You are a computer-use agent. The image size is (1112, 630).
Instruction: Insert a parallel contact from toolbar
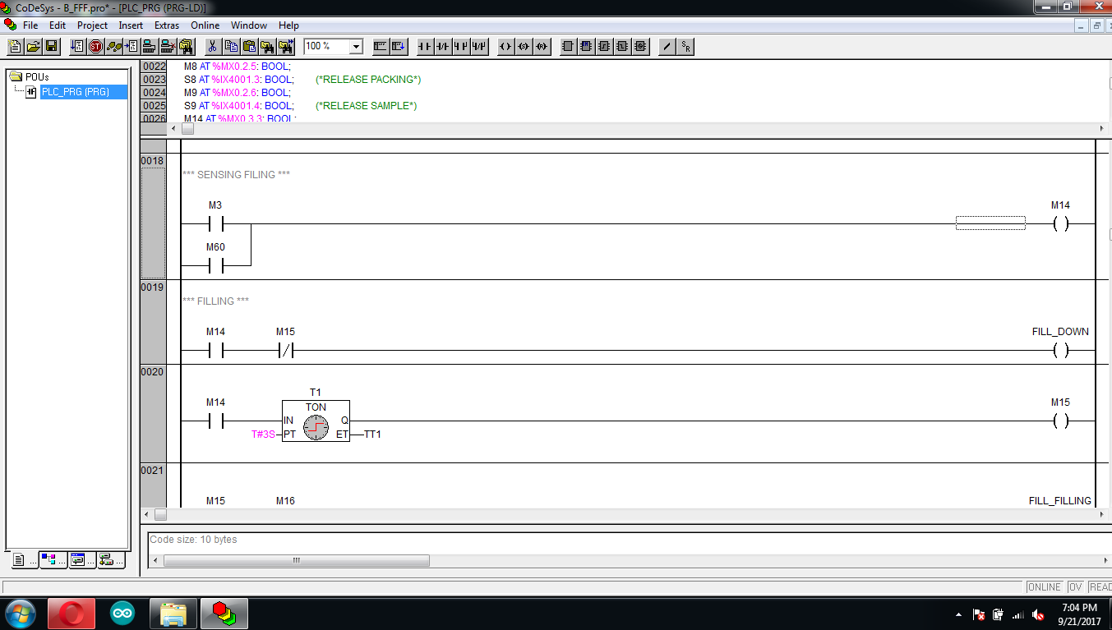(461, 46)
